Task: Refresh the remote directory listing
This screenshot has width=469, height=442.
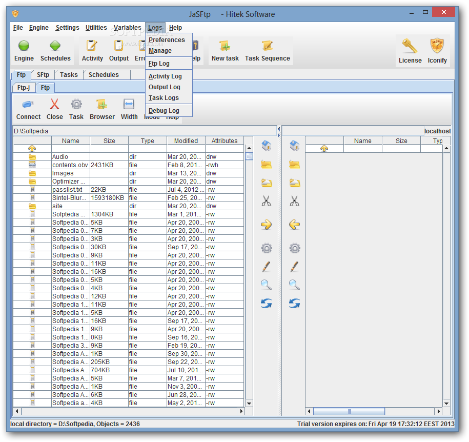Action: pos(294,304)
